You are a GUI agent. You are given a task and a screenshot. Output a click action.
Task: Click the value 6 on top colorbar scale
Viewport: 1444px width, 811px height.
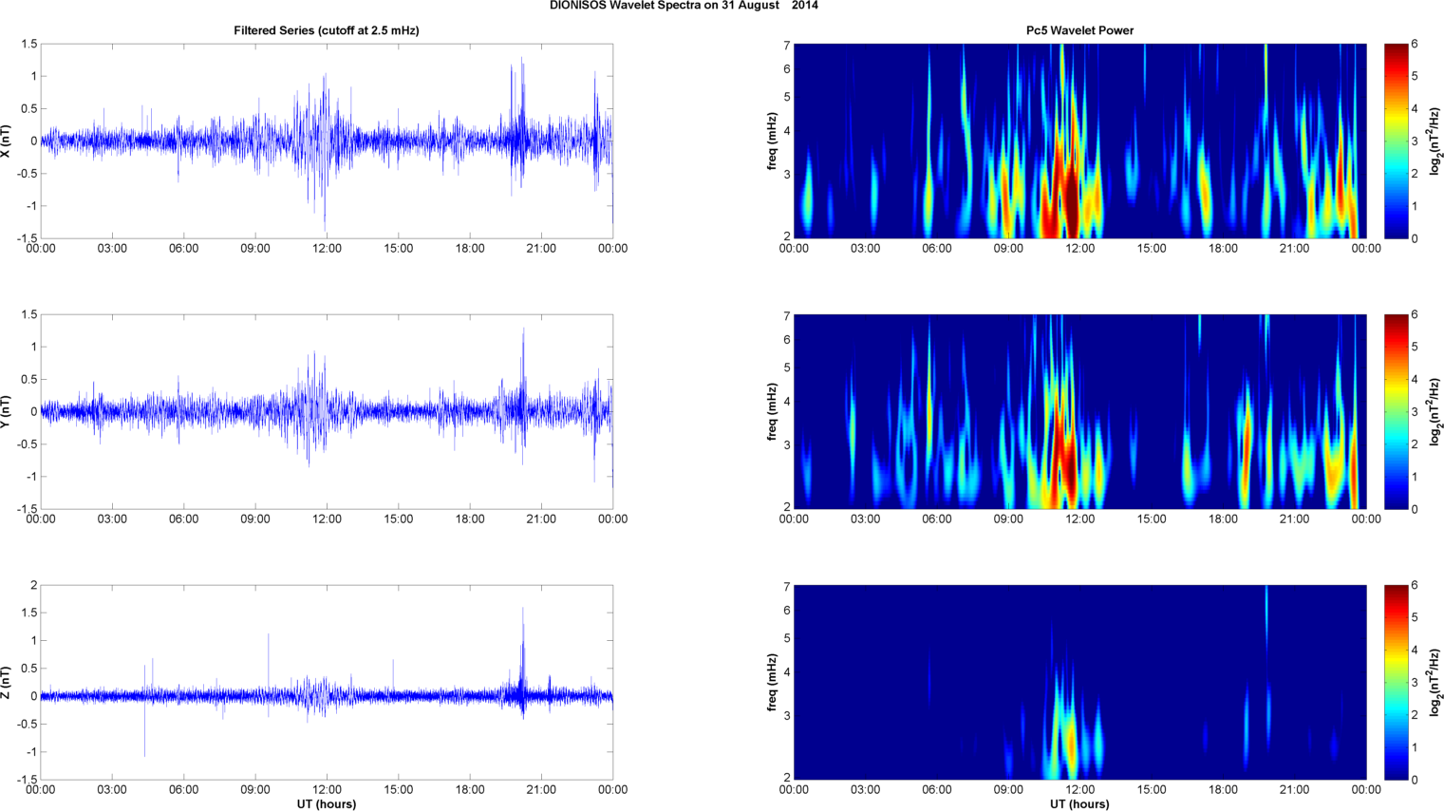1415,45
